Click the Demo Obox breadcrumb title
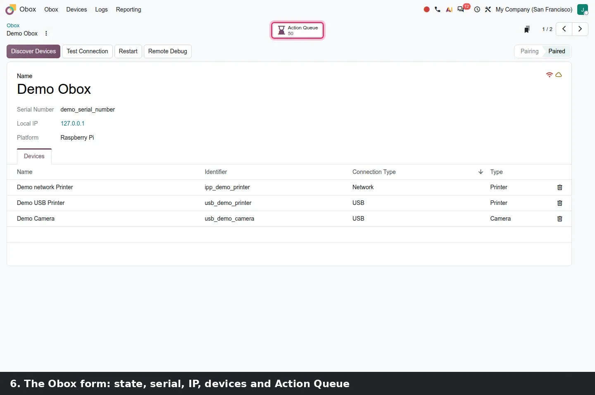 tap(22, 33)
